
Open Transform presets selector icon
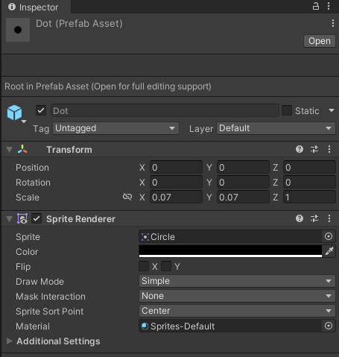[314, 149]
